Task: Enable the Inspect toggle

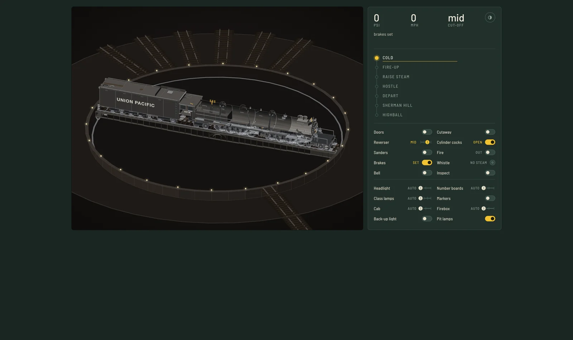Action: [490, 173]
